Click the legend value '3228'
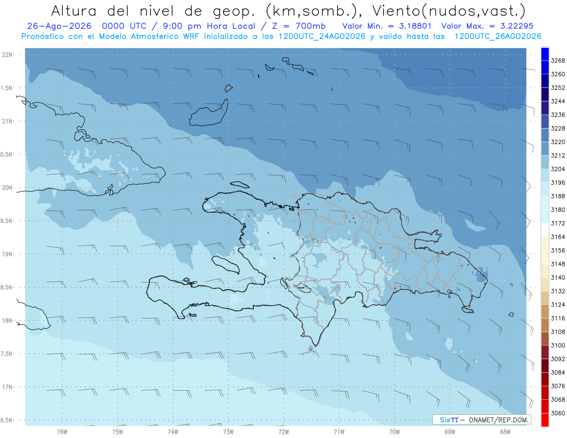The width and height of the screenshot is (567, 438). pos(558,129)
